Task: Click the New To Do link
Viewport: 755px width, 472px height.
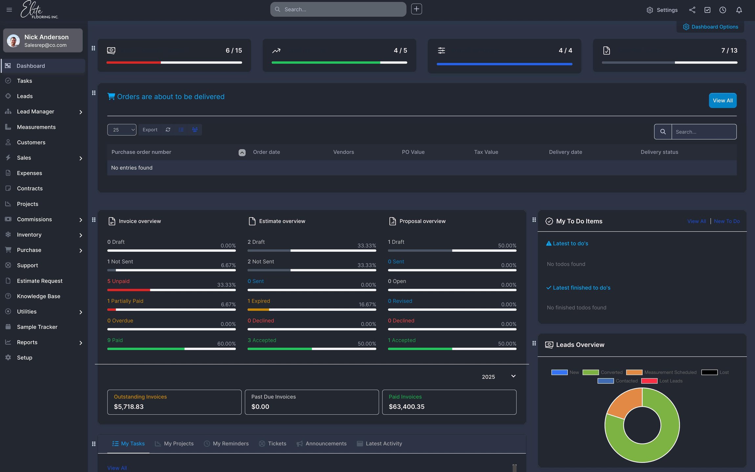Action: [x=727, y=221]
